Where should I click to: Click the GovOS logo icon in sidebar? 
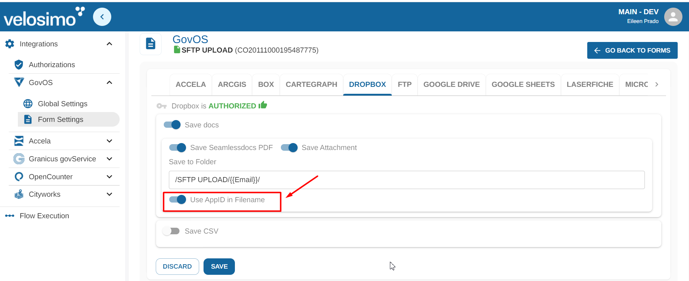point(19,82)
